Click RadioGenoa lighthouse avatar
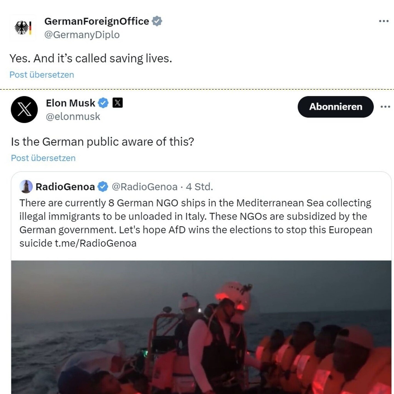 (x=26, y=187)
